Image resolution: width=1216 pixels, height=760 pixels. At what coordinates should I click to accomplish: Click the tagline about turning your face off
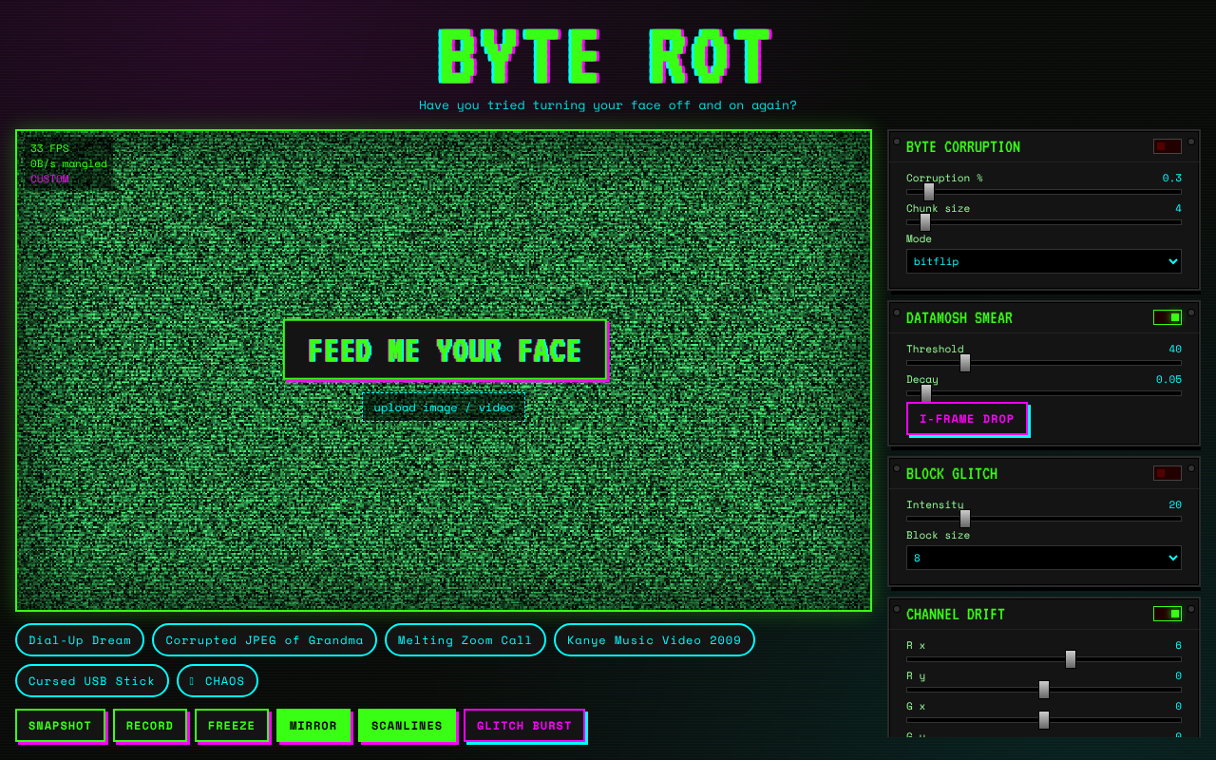coord(608,105)
